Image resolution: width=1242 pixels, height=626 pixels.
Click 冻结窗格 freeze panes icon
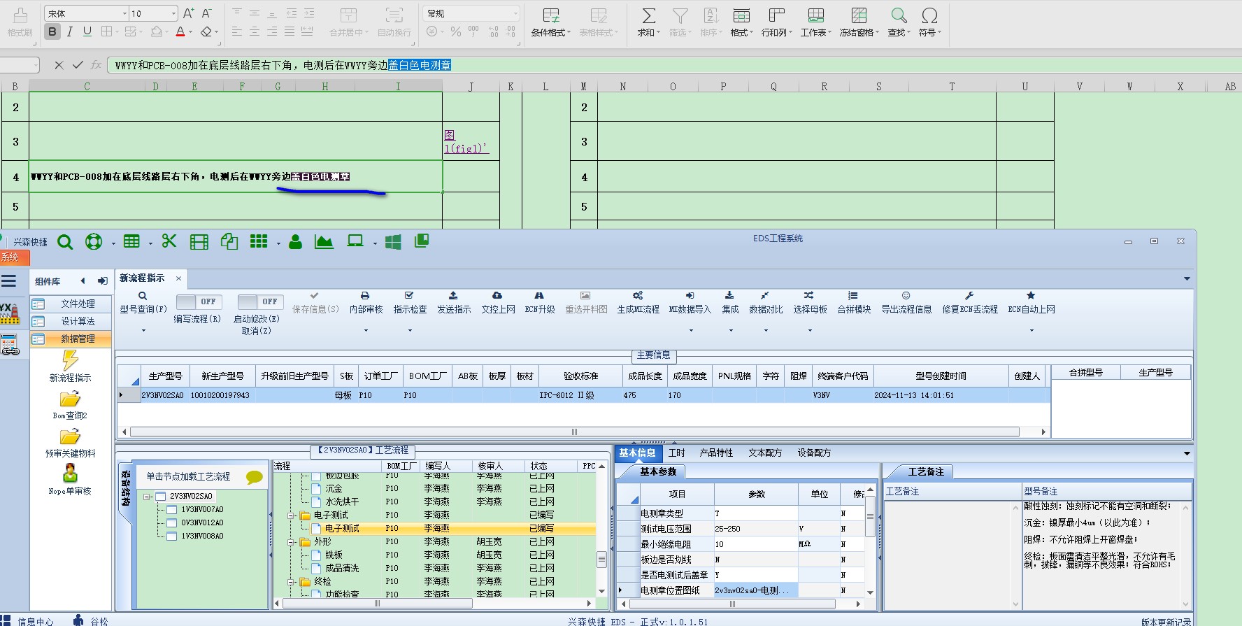coord(859,15)
